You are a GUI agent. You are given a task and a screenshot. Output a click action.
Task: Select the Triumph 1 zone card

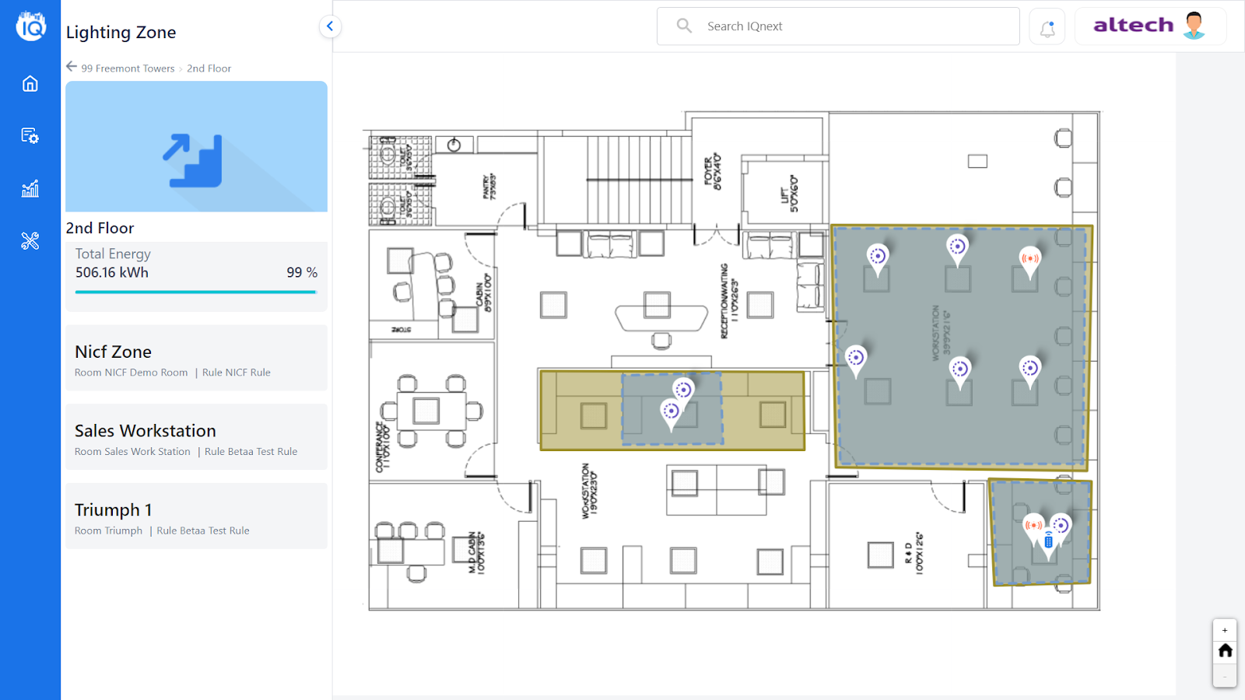point(195,516)
